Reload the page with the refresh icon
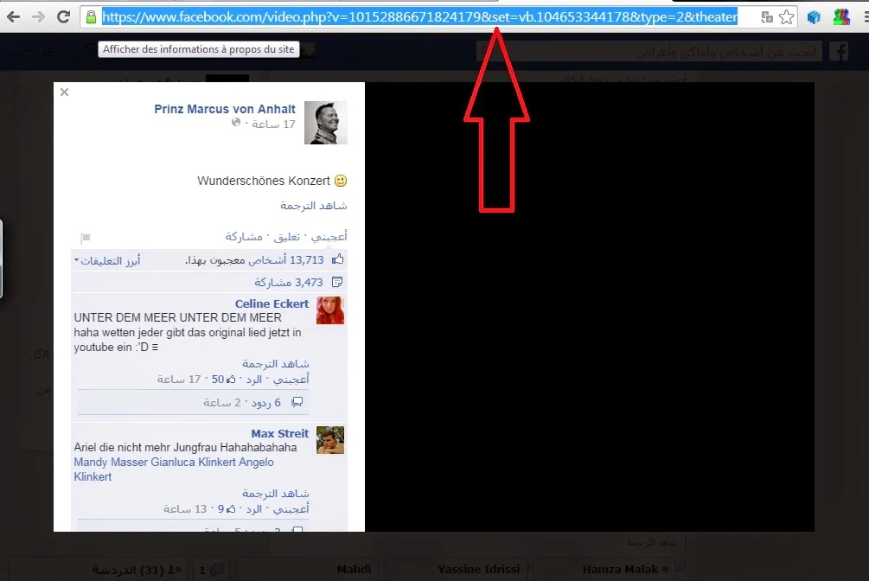869x581 pixels. 63,16
